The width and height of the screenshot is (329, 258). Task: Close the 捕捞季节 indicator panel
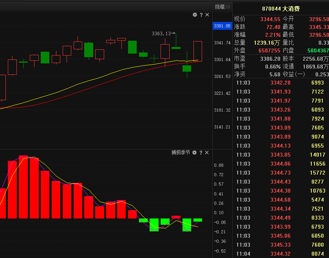[207, 152]
